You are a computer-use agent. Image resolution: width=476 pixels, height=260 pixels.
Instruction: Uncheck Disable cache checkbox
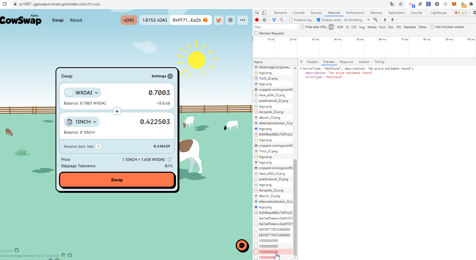(x=318, y=20)
